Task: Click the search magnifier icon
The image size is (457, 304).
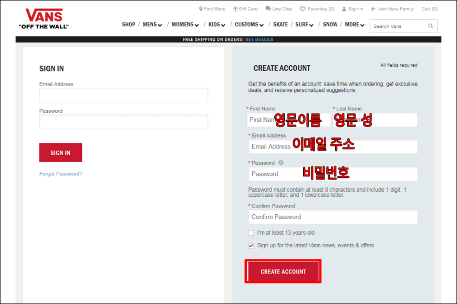Action: (431, 26)
